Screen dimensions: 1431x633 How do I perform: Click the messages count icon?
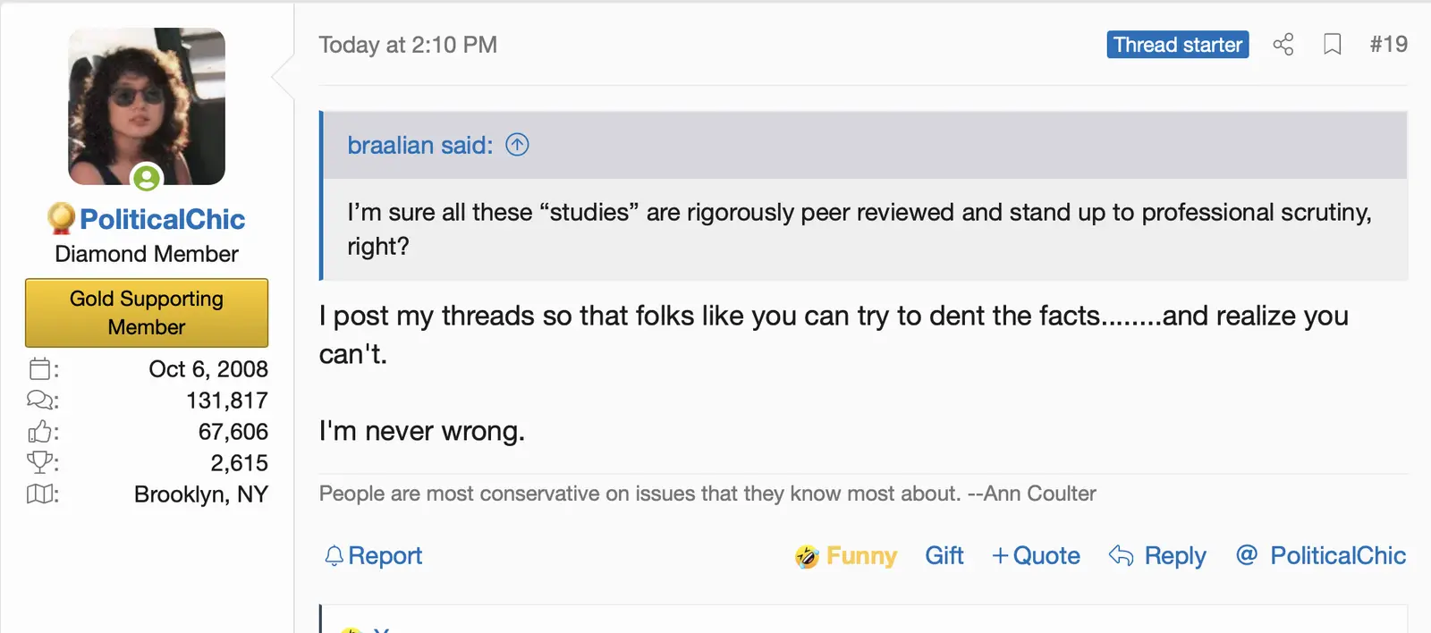(x=40, y=400)
